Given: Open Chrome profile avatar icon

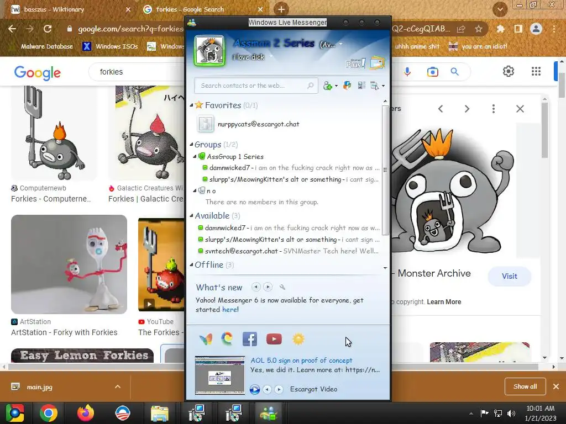Looking at the screenshot, I should [536, 29].
